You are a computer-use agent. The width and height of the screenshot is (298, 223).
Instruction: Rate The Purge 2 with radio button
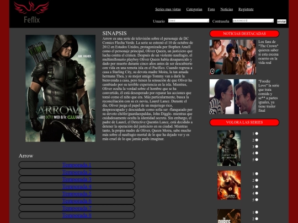coord(257,219)
